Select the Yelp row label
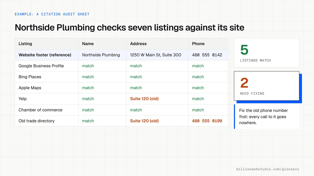Viewport: 314px width, 176px height. click(23, 99)
